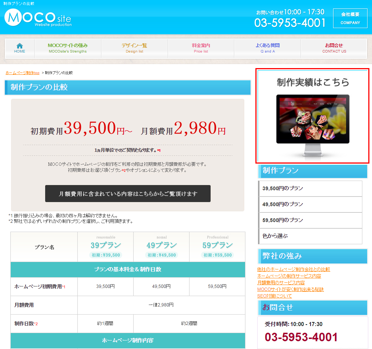The image size is (372, 349).
Task: Click the プランの基本料金＆制作日数 teal header
Action: pyautogui.click(x=128, y=269)
